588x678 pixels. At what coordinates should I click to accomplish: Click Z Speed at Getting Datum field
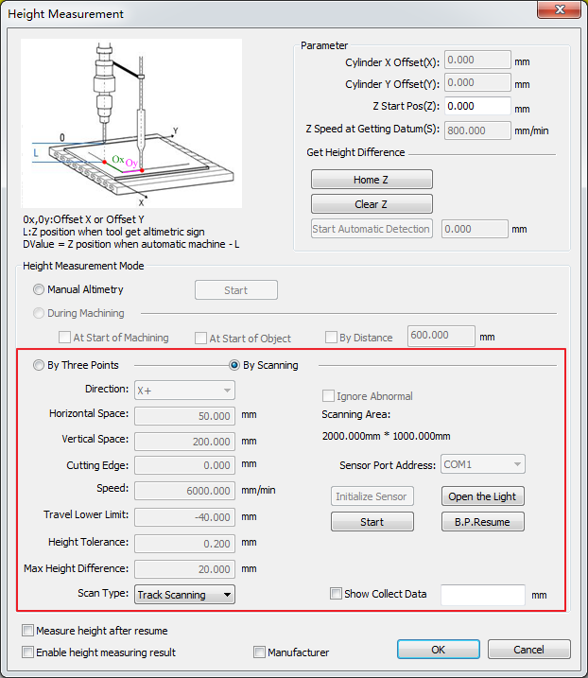pos(477,130)
